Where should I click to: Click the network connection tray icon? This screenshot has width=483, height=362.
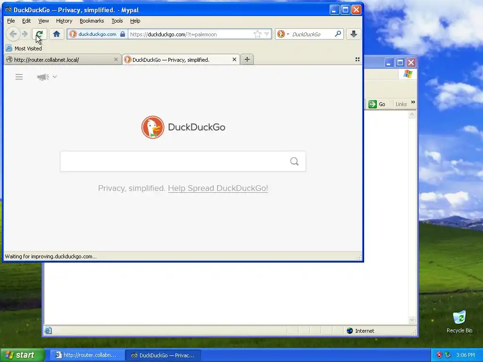pos(448,355)
